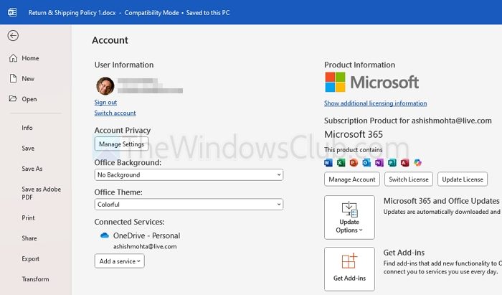Open the Office Theme dropdown showing Colorful
The image size is (502, 295).
click(x=189, y=205)
